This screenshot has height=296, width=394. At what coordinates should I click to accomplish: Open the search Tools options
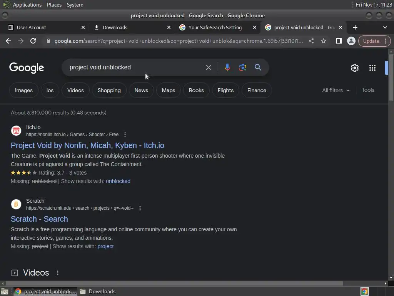point(368,90)
